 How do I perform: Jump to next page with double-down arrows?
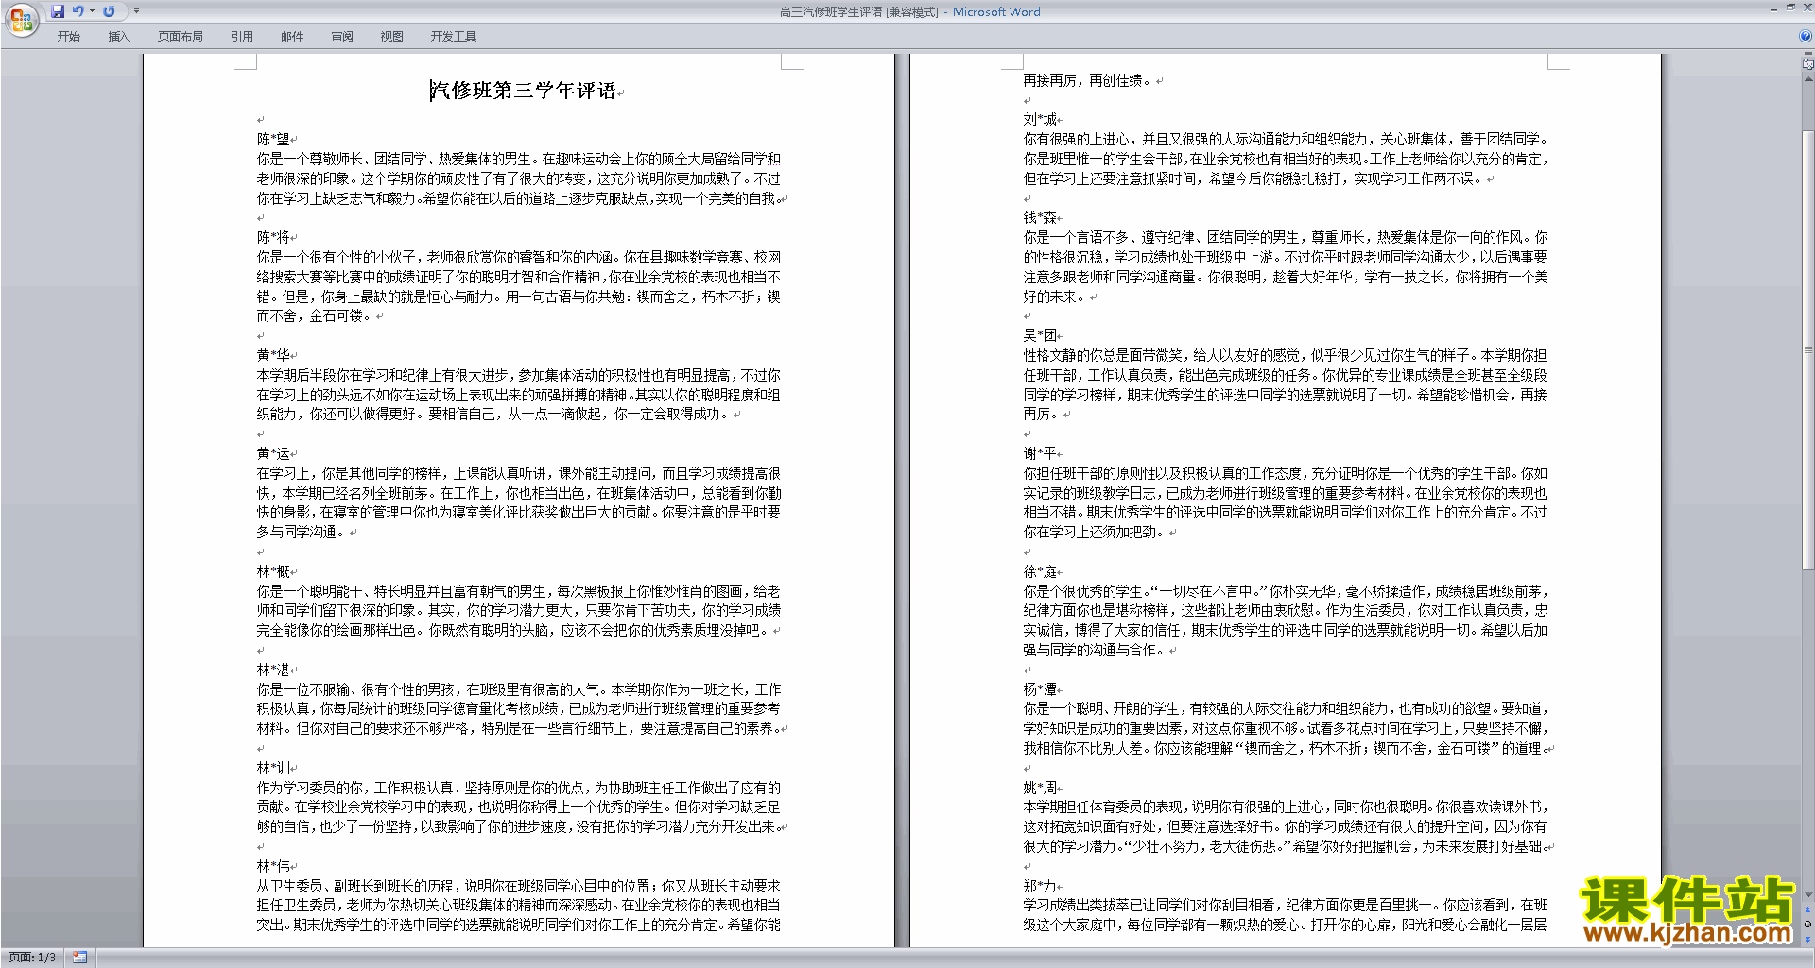click(x=1808, y=938)
